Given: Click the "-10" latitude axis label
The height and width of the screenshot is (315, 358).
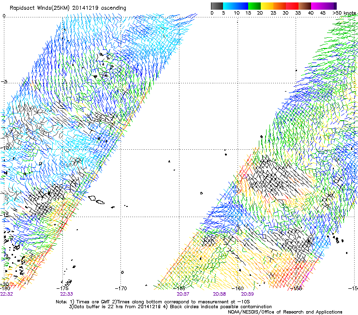Looking at the screenshot, I should click(4, 148).
